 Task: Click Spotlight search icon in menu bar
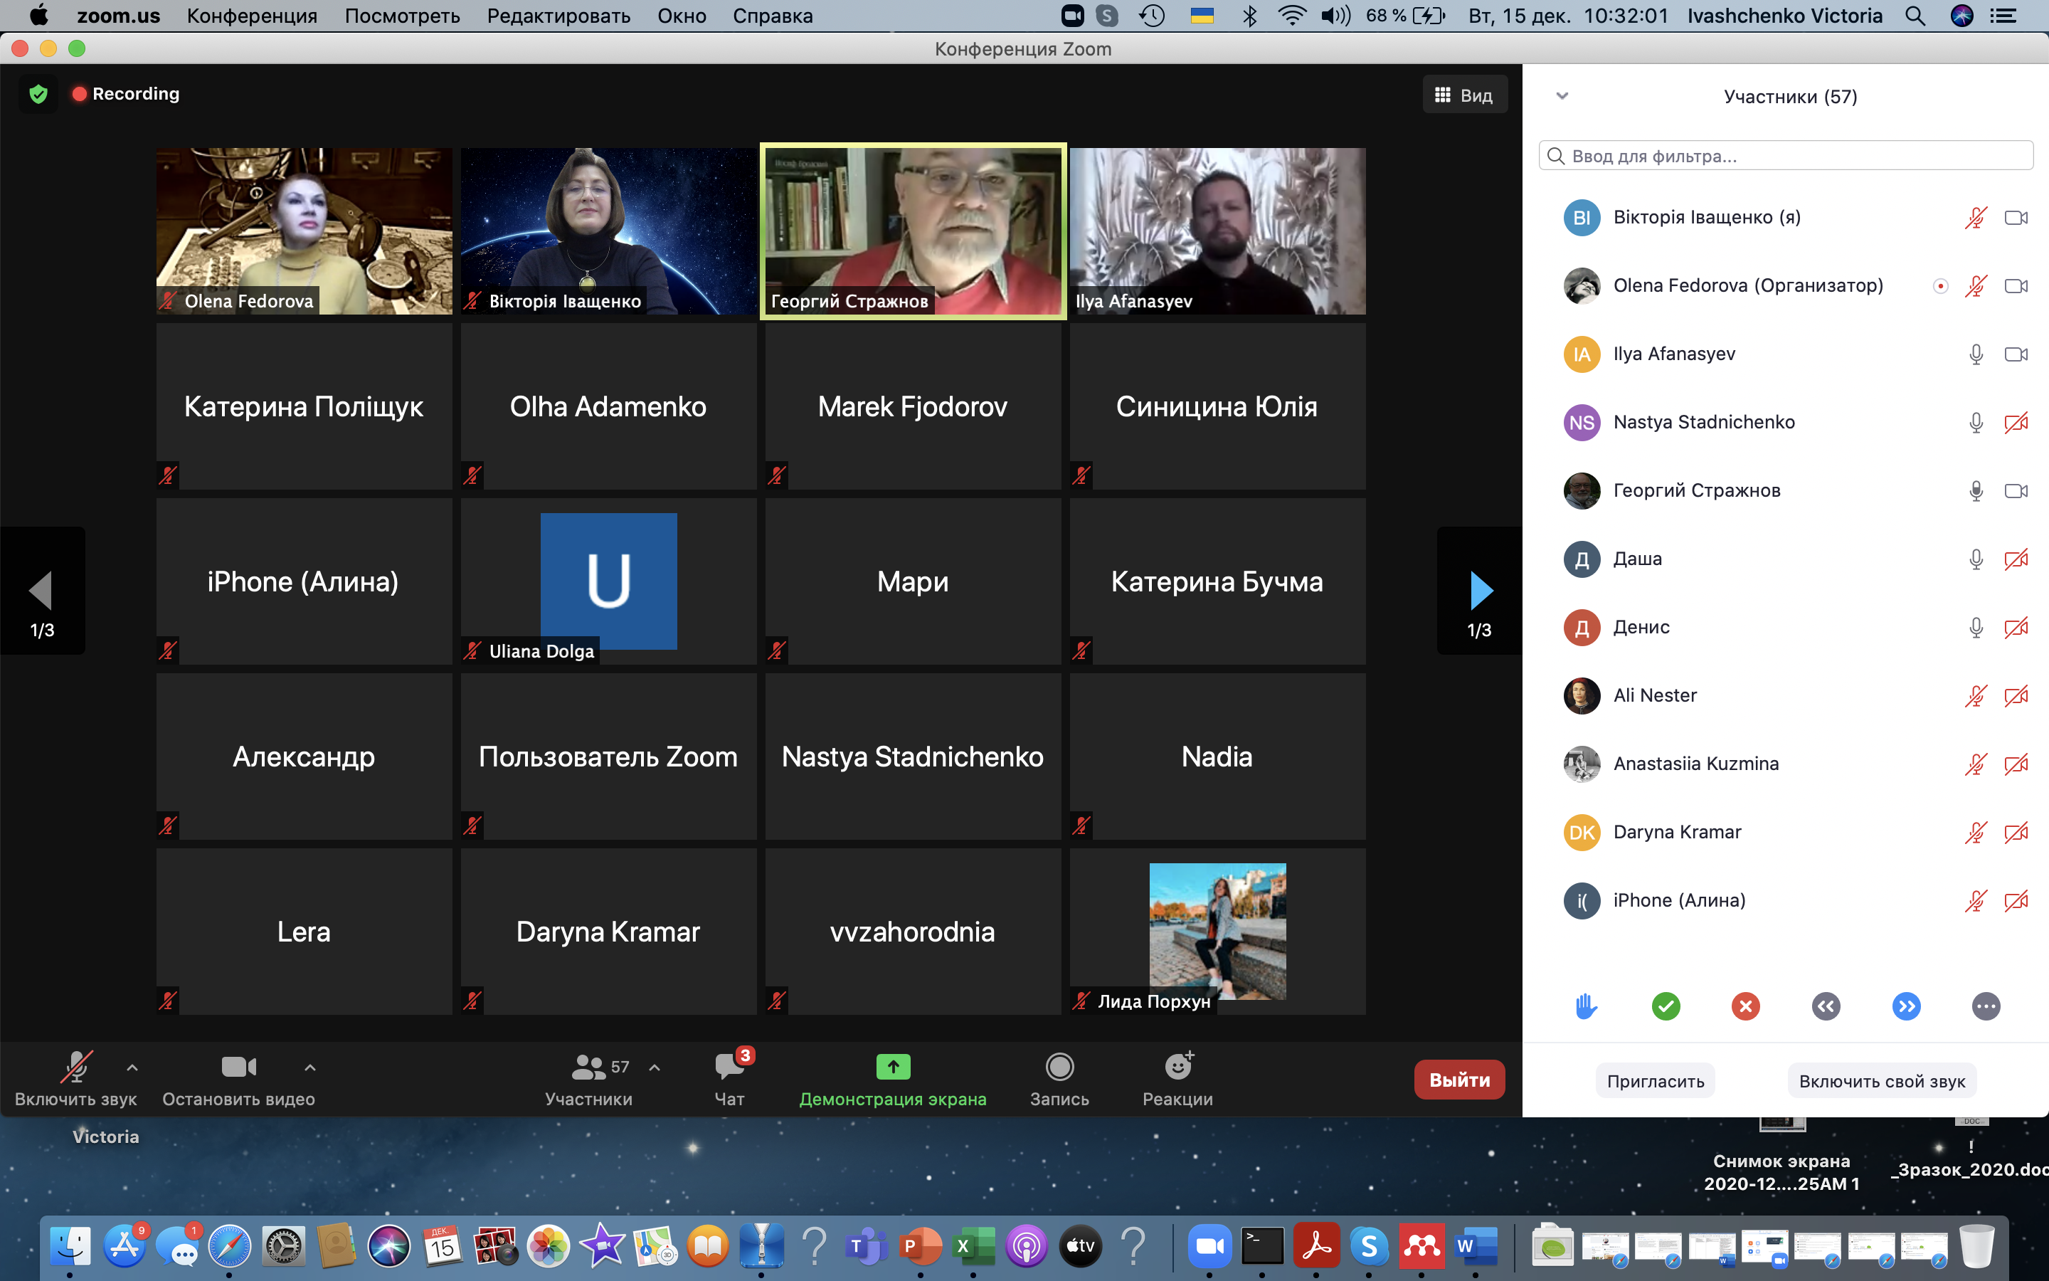pos(1915,15)
